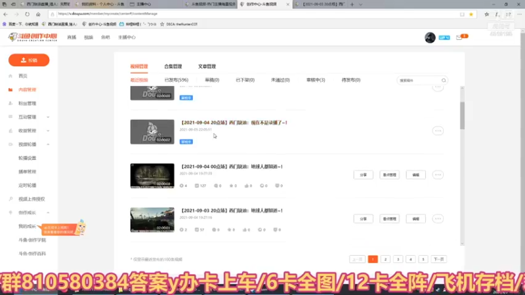The width and height of the screenshot is (525, 295).
Task: Open thumbnail of 2021-09-03 20点场 video
Action: click(x=152, y=220)
